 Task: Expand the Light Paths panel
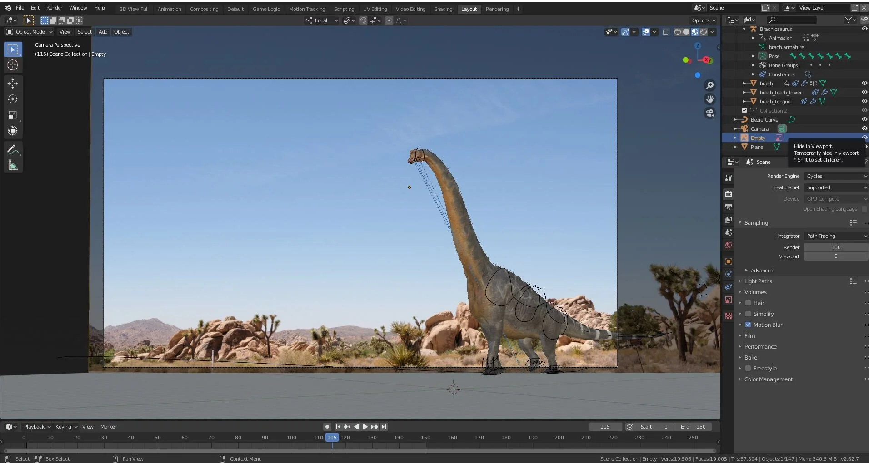coord(758,281)
